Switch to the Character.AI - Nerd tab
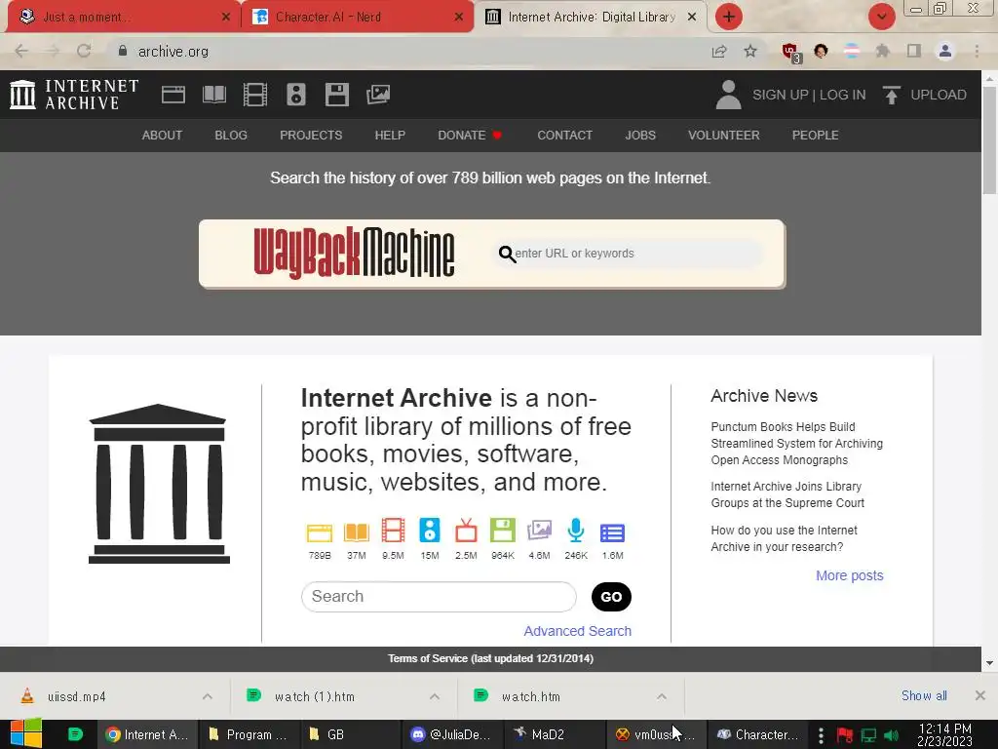Screen dimensions: 998x749 coord(357,18)
